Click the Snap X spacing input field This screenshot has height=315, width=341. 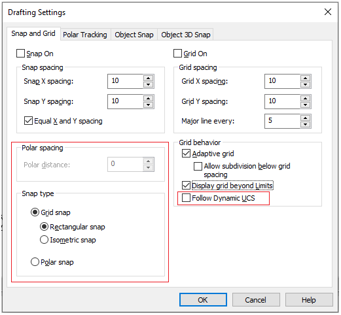click(125, 81)
